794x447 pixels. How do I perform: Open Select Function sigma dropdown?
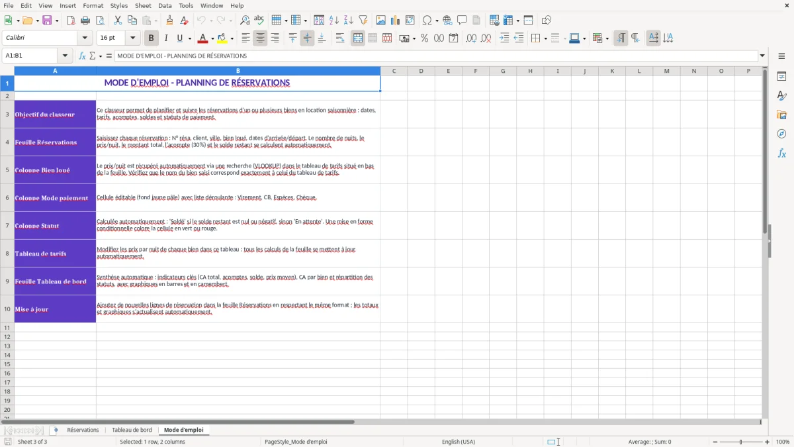tap(101, 56)
